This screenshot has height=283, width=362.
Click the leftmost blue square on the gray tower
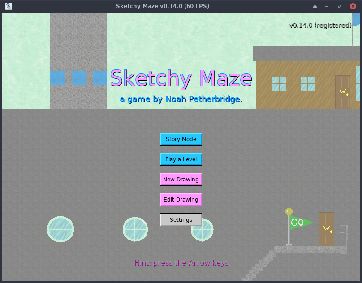tap(57, 77)
